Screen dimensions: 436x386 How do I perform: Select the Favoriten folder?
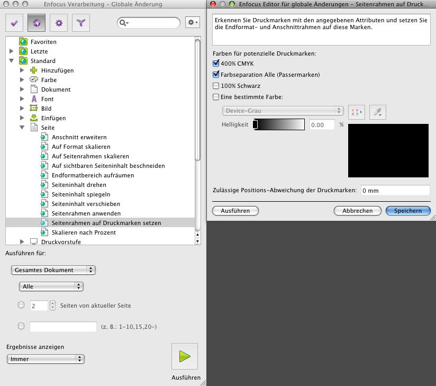click(x=43, y=42)
